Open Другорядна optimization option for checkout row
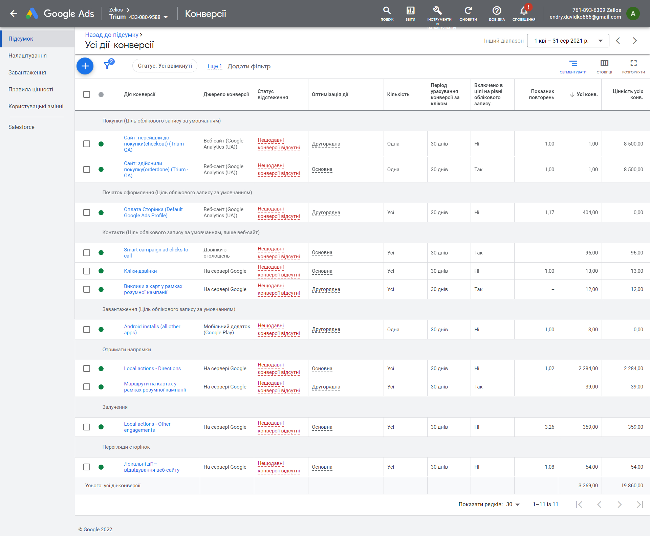The image size is (650, 536). [x=326, y=144]
